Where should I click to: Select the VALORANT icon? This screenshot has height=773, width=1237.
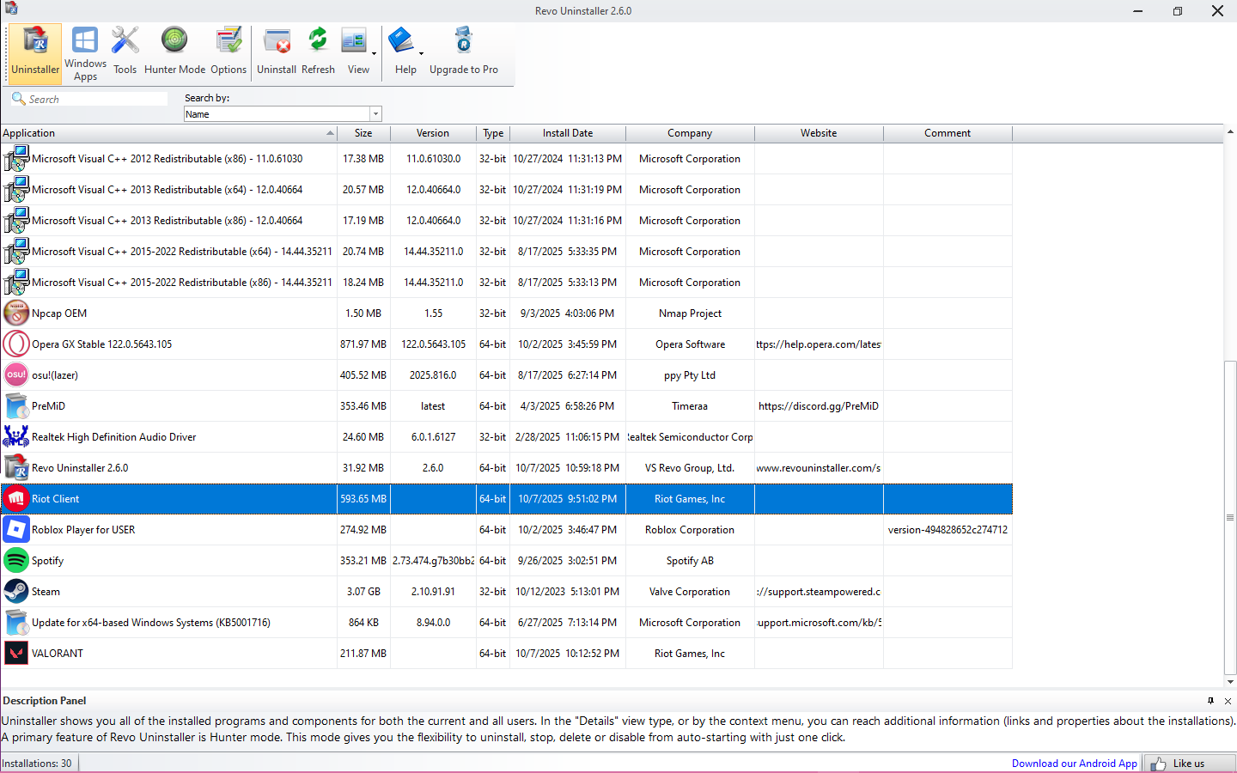(x=16, y=654)
